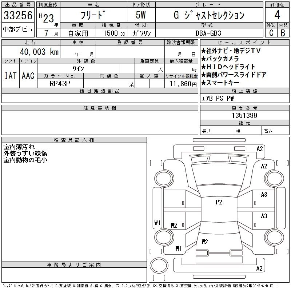This screenshot has height=291, width=291.
Task: Click the mileage value 40,003 km
Action: (39, 52)
